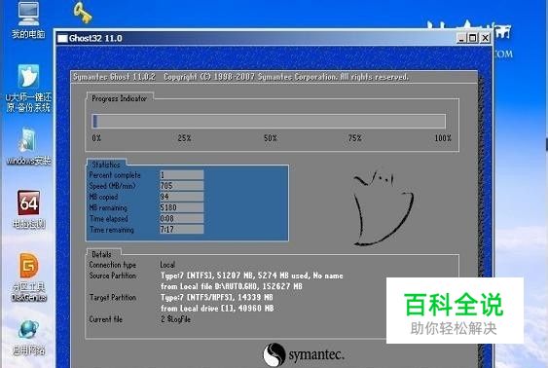Open the My Computer desktop icon
This screenshot has height=368, width=548.
click(28, 18)
